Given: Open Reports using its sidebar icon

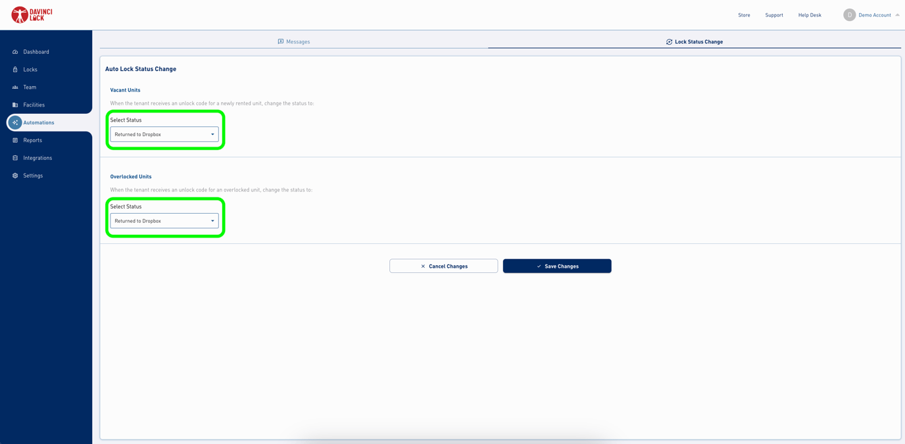Looking at the screenshot, I should click(x=14, y=139).
